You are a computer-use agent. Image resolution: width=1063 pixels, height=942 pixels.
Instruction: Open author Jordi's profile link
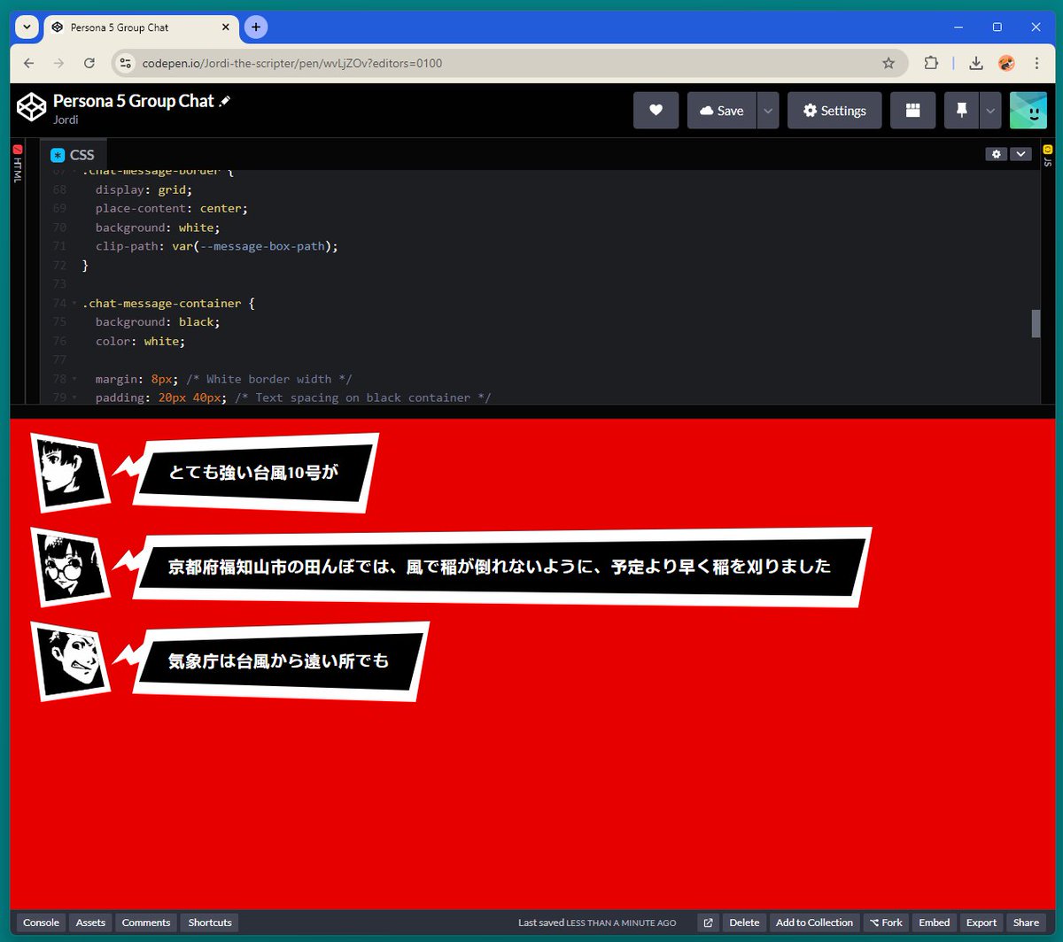[x=66, y=120]
